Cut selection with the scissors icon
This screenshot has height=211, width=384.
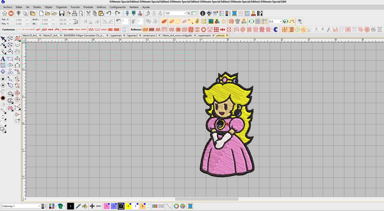point(88,13)
